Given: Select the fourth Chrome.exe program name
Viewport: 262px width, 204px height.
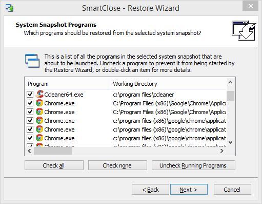Looking at the screenshot, I should point(59,129).
